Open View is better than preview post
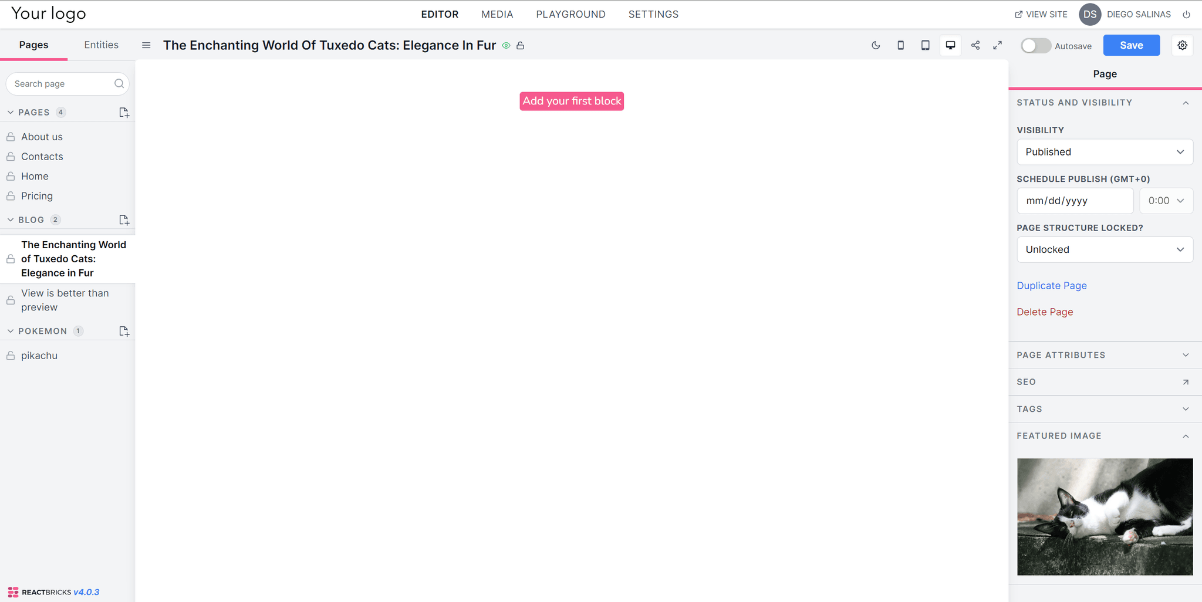1202x602 pixels. tap(65, 300)
